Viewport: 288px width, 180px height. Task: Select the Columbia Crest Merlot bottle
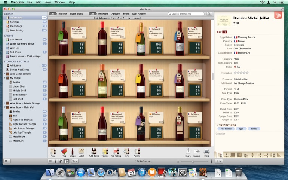pos(64,39)
